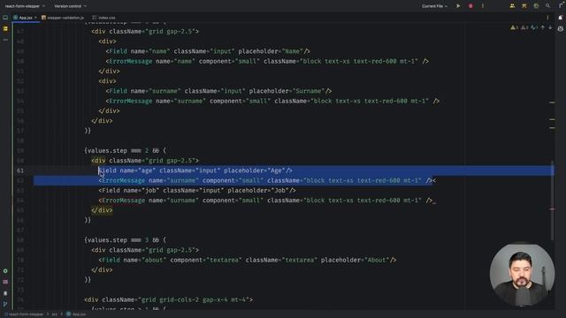Click Field name="name" placeholder="Name" line

(208, 51)
